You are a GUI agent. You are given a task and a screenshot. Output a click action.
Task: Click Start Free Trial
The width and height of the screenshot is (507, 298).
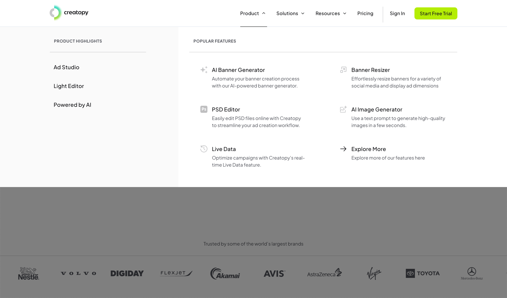[x=436, y=13]
